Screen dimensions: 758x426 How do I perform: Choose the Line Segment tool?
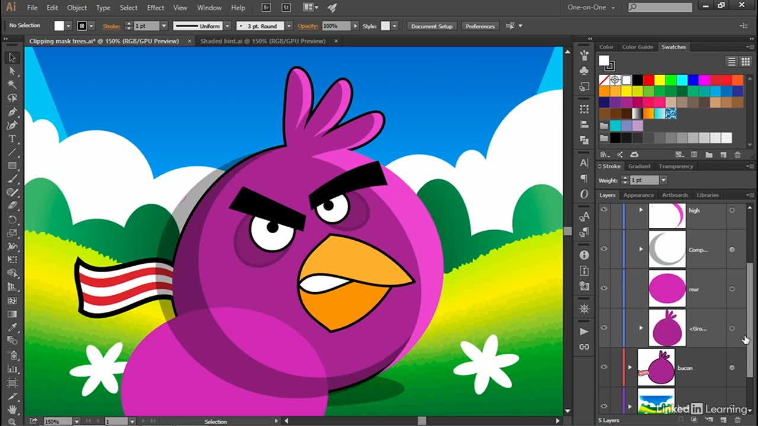point(12,153)
